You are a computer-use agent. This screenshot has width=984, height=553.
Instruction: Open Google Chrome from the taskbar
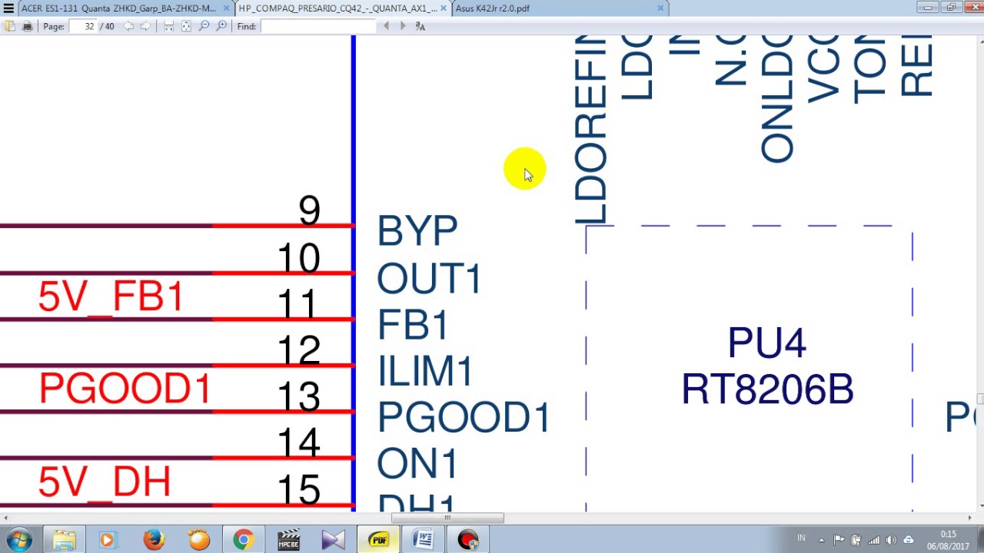244,540
